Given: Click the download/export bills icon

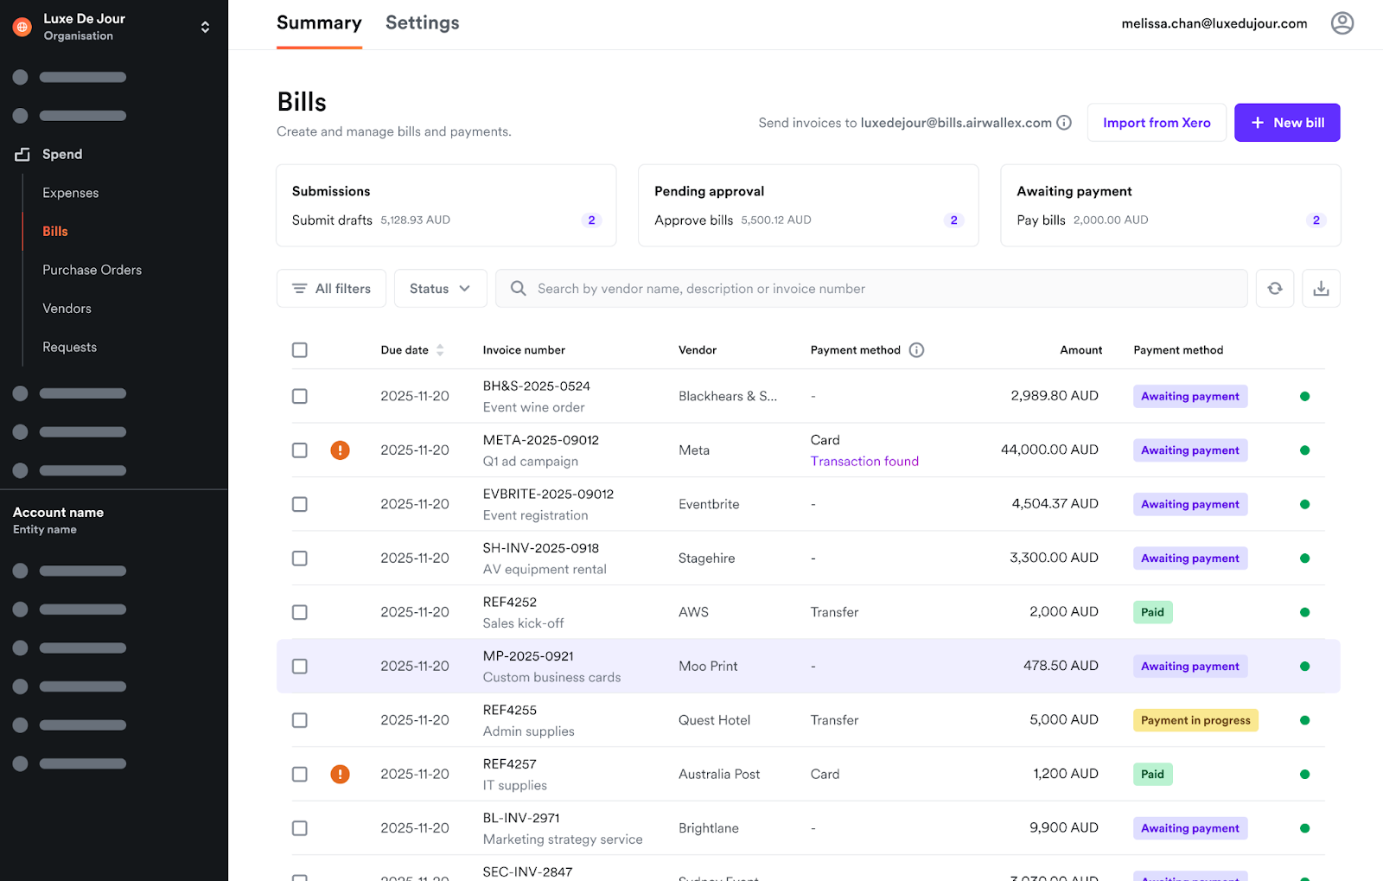Looking at the screenshot, I should (1321, 289).
